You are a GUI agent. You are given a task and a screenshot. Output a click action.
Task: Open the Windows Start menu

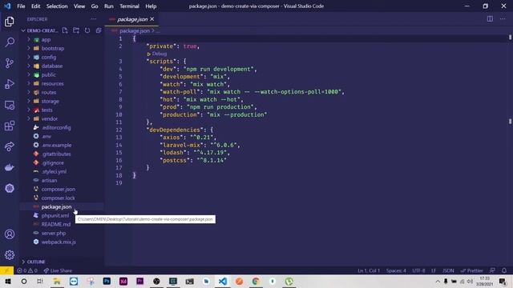click(x=8, y=281)
